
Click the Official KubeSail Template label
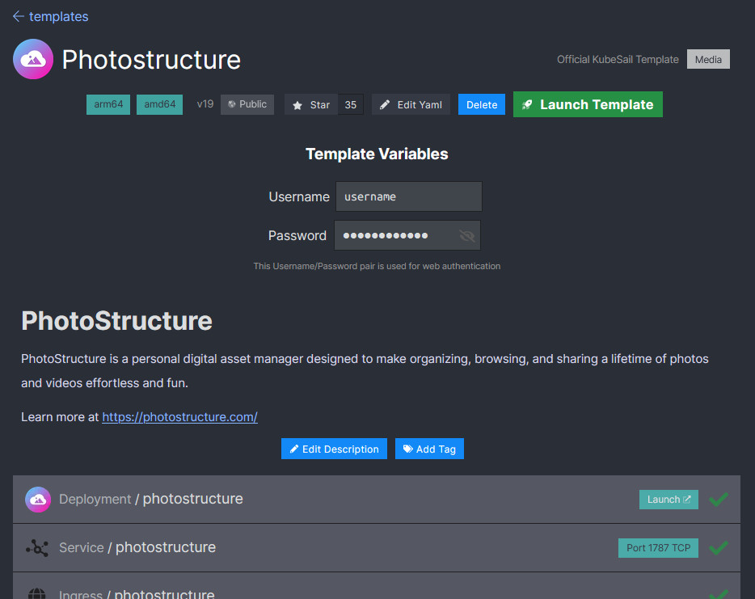pos(618,59)
